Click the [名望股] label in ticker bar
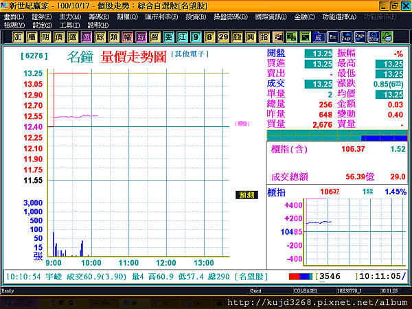Viewport: 412px width, 309px height. [x=251, y=277]
